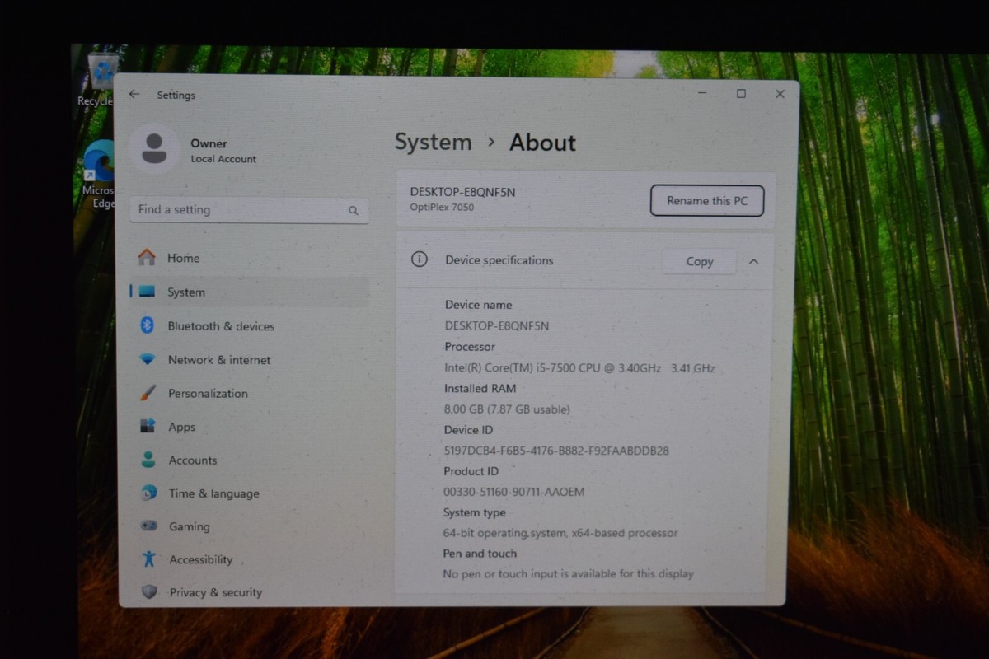This screenshot has width=989, height=659.
Task: Click the Device specifications info icon
Action: point(420,259)
